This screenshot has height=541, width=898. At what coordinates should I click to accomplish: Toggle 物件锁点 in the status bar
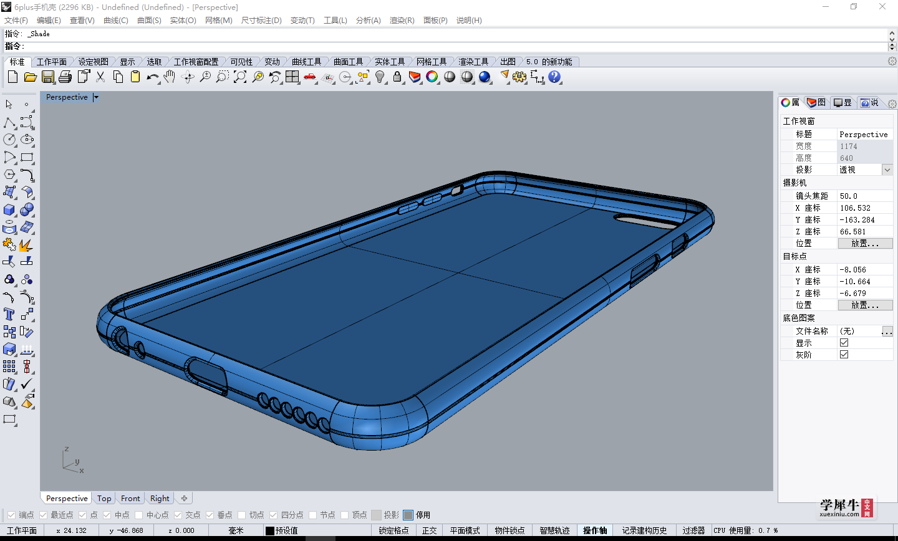point(509,531)
